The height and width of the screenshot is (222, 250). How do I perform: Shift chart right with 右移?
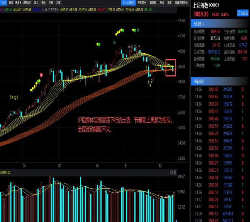(x=59, y=3)
